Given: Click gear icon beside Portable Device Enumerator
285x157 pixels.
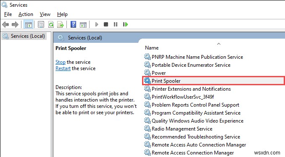Looking at the screenshot, I should (148, 65).
